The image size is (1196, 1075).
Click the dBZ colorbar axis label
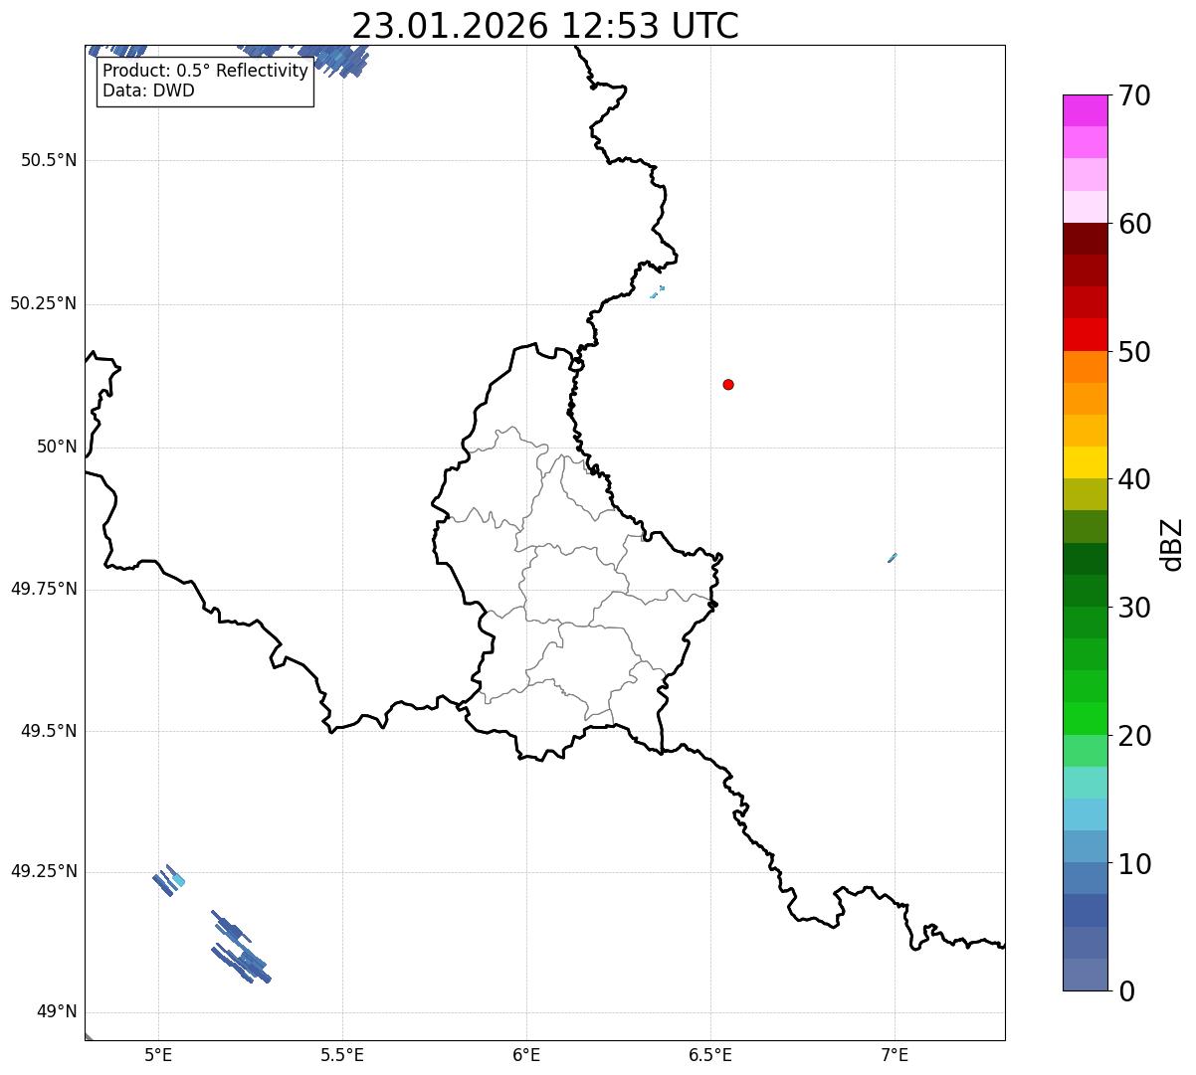1172,543
